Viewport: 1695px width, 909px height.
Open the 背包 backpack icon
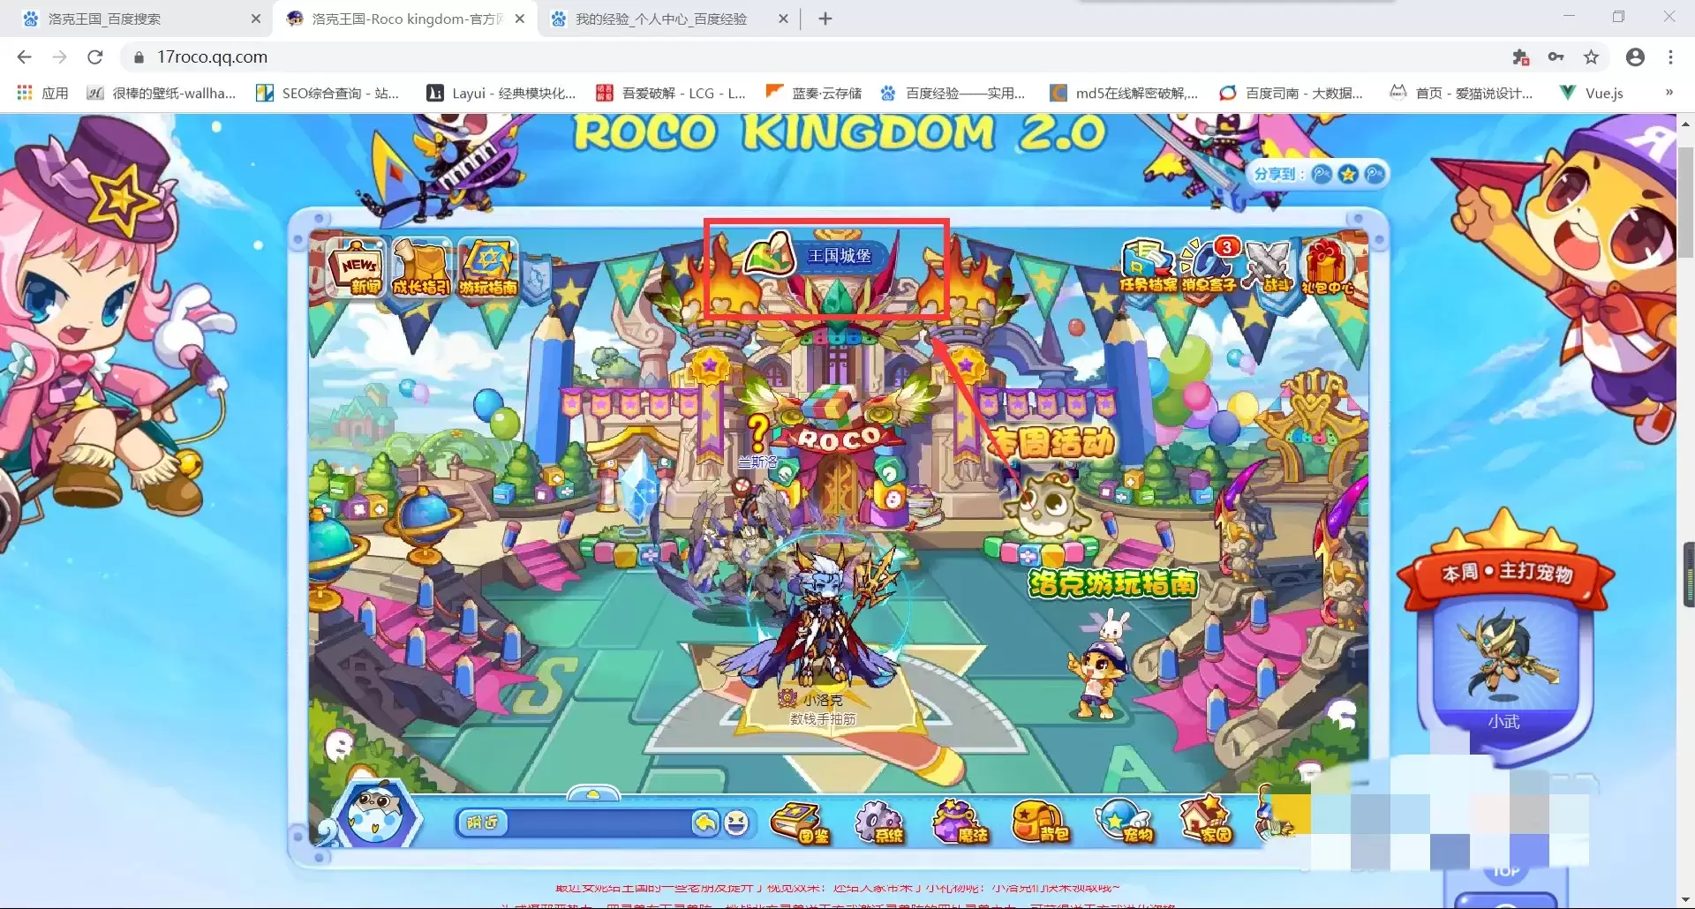coord(1042,823)
